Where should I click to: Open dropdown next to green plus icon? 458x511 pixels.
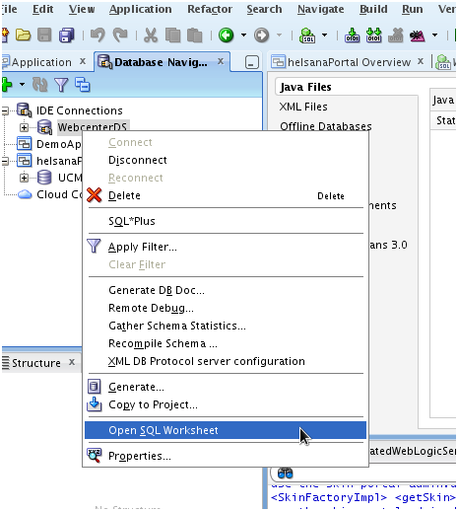22,85
